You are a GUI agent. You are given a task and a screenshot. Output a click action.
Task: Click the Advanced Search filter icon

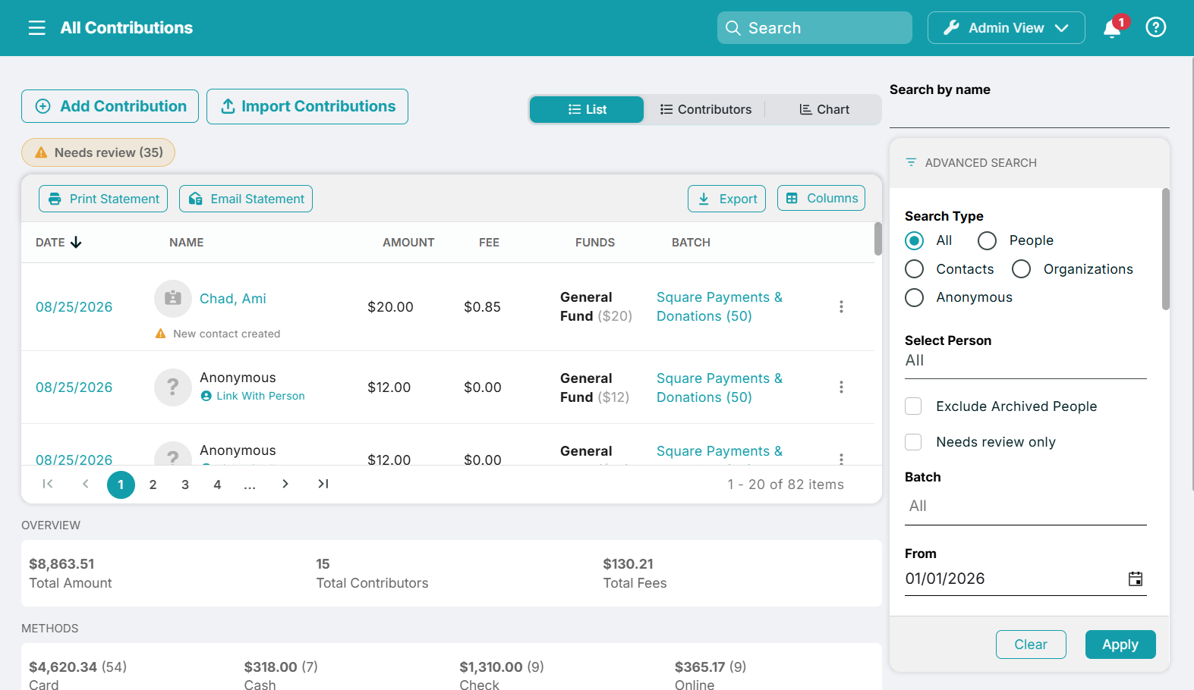(x=911, y=162)
